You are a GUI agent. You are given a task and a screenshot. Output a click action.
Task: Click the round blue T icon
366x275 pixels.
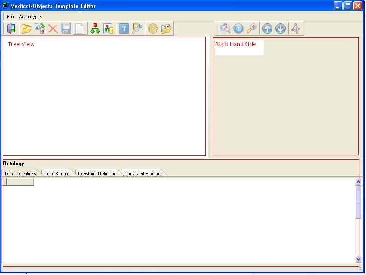point(238,29)
